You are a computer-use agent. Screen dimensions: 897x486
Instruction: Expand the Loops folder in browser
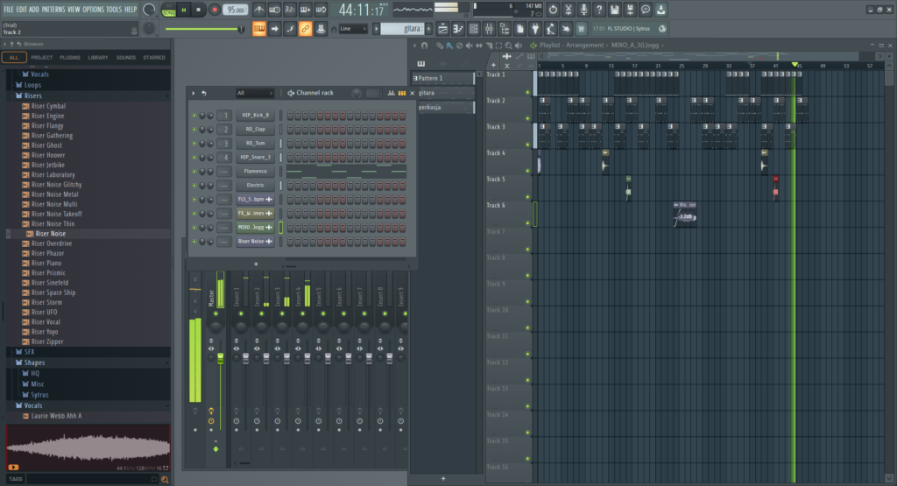point(32,85)
